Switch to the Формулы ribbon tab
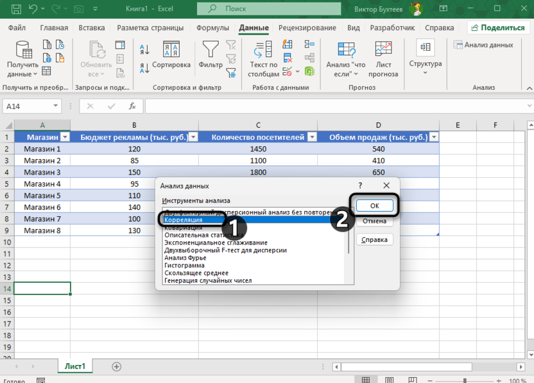Viewport: 534px width, 383px height. pyautogui.click(x=212, y=28)
